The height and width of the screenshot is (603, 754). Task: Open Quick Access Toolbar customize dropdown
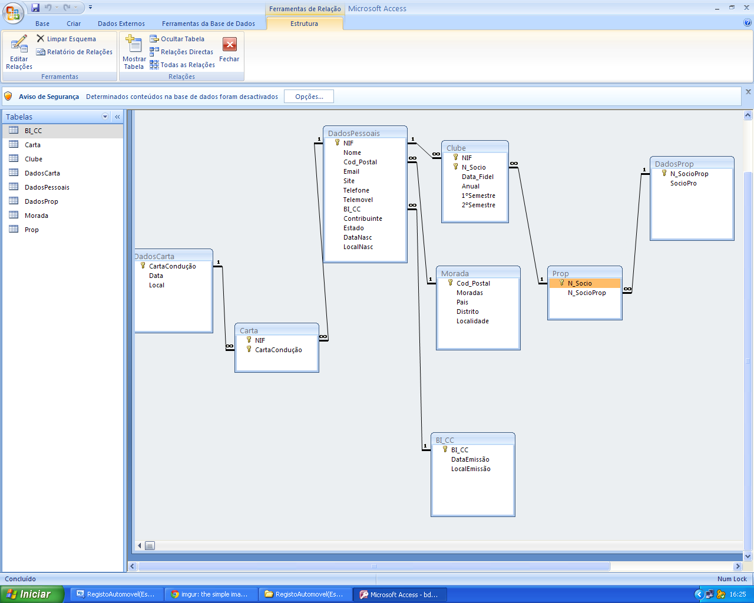[90, 8]
